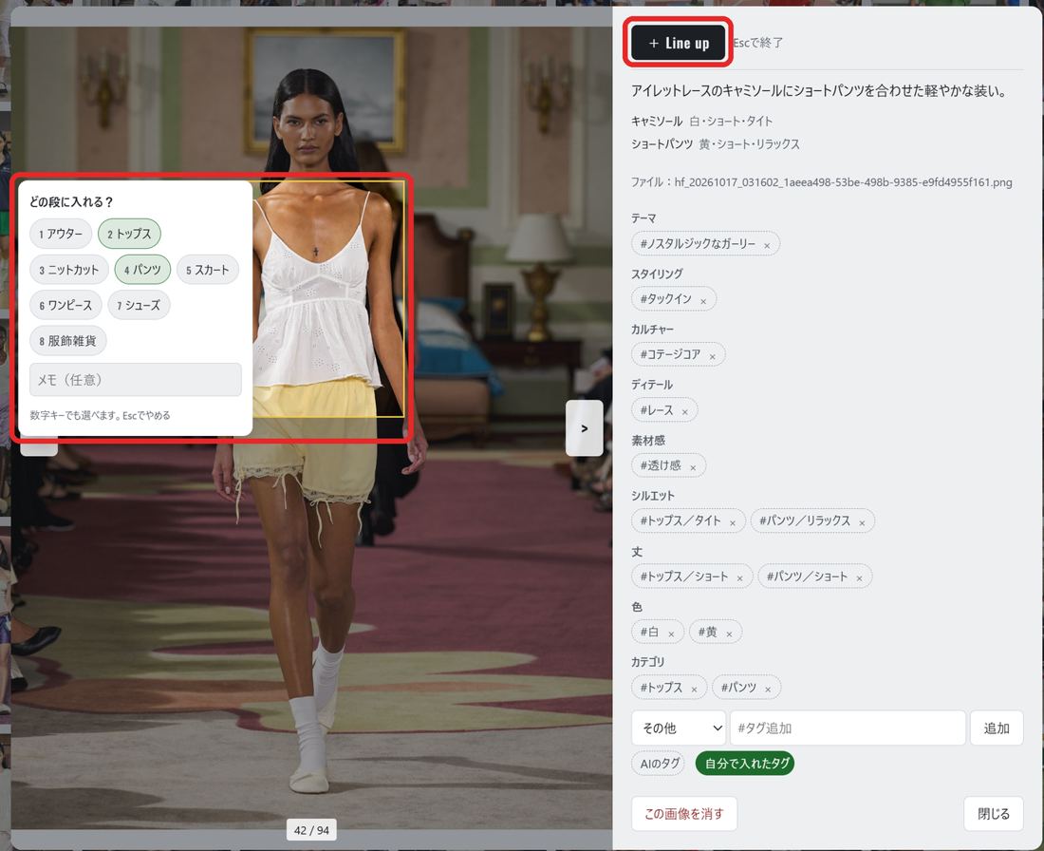The height and width of the screenshot is (851, 1044).
Task: Remove the #トップス／ショート length tag
Action: click(739, 577)
